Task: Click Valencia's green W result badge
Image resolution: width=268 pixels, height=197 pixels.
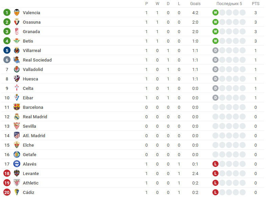Action: click(215, 13)
